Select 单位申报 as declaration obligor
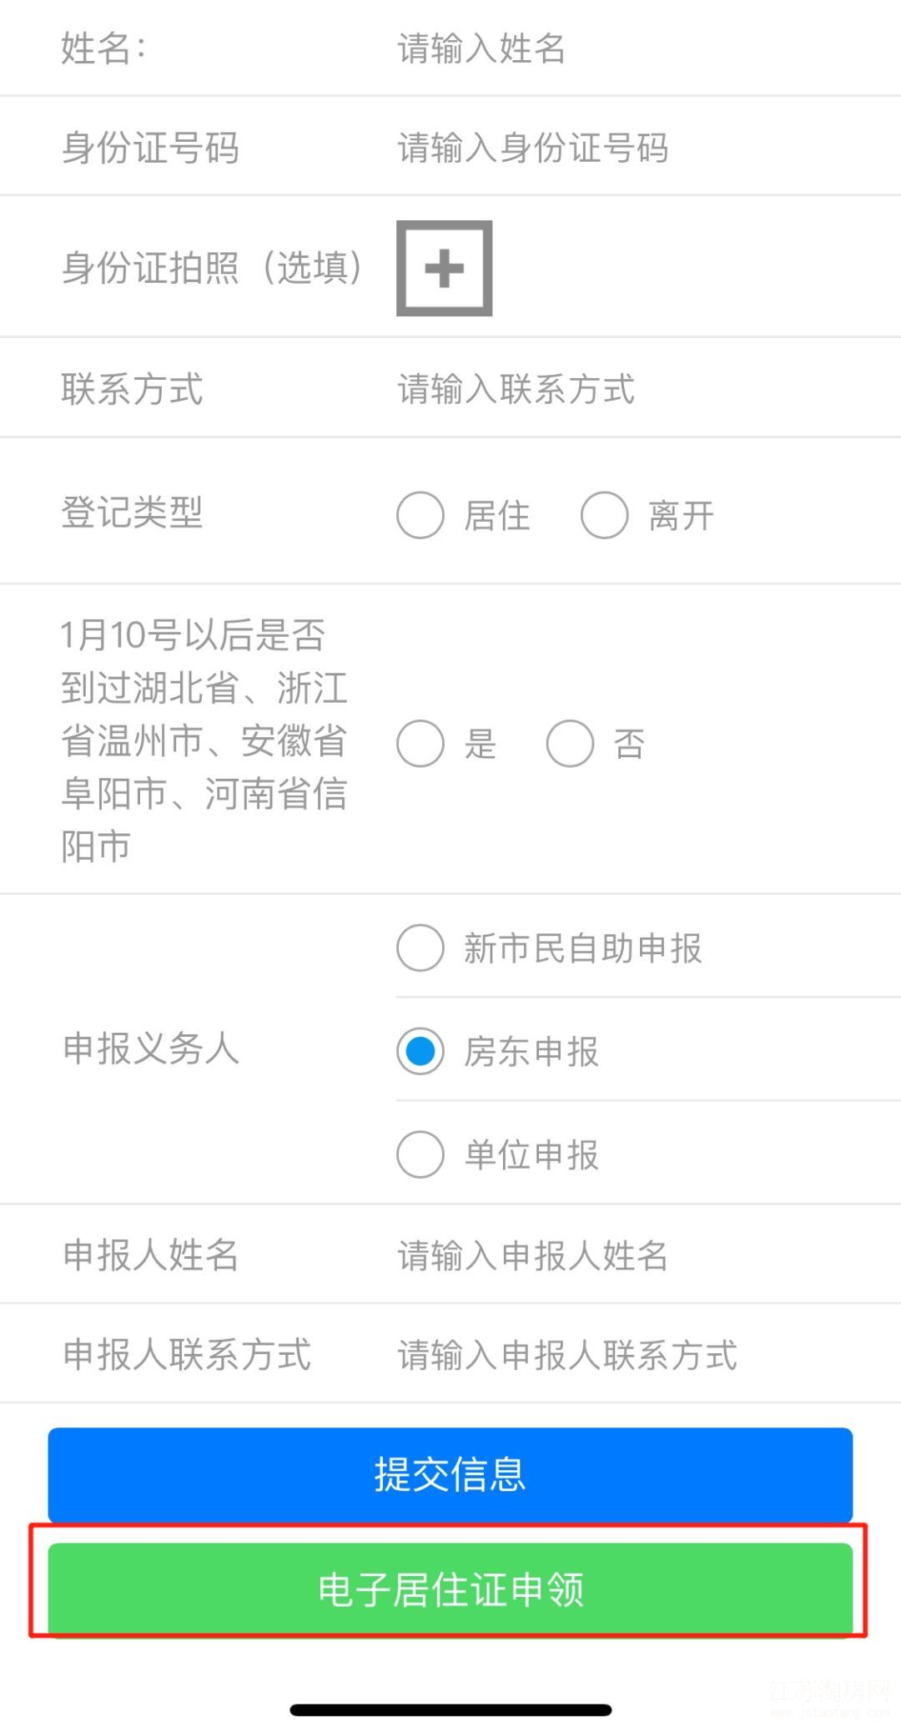This screenshot has height=1733, width=901. (420, 1156)
